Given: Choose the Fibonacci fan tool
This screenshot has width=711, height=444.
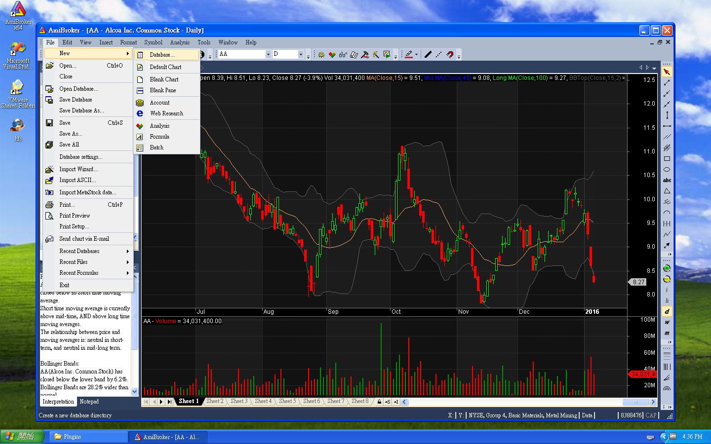Looking at the screenshot, I should [x=667, y=377].
